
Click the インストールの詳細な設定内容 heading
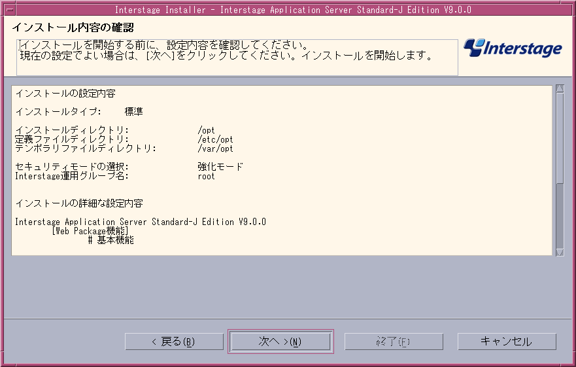(x=79, y=203)
